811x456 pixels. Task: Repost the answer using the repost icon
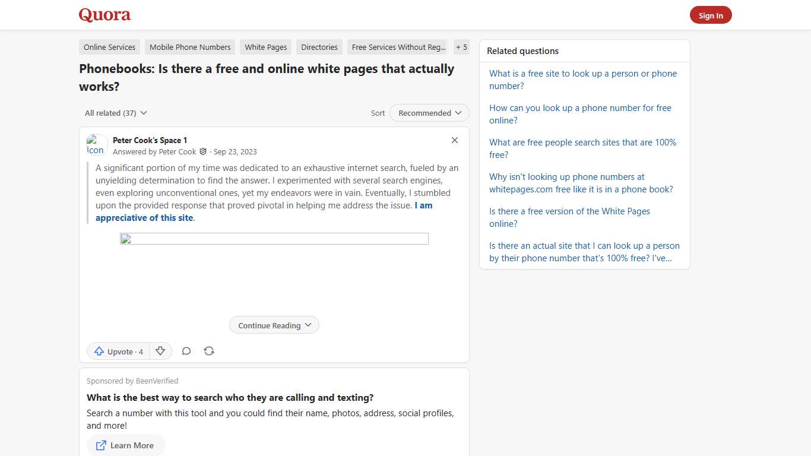pos(209,351)
